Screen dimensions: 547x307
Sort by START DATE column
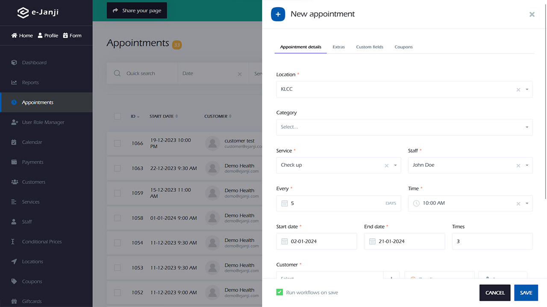(x=164, y=116)
